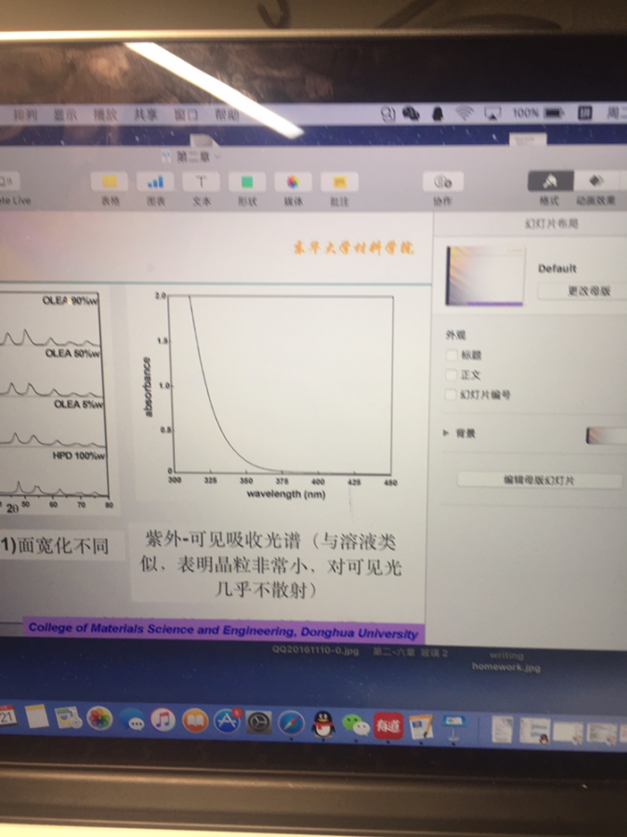Click the battery 100% indicator
The width and height of the screenshot is (627, 837).
pos(538,113)
